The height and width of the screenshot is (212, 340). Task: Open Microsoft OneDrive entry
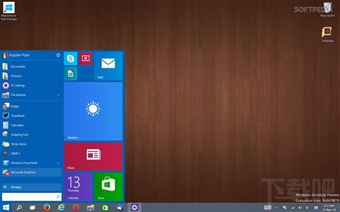point(32,172)
